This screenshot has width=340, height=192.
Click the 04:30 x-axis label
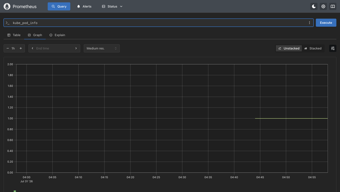tap(182, 177)
